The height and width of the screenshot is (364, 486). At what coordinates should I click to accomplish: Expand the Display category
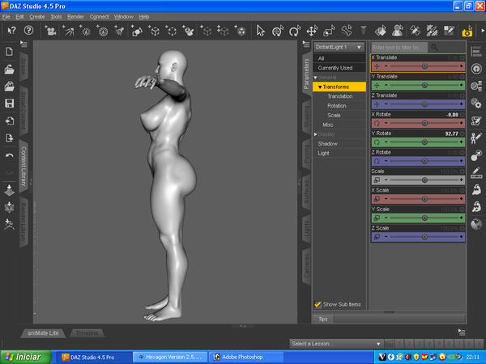[x=316, y=134]
